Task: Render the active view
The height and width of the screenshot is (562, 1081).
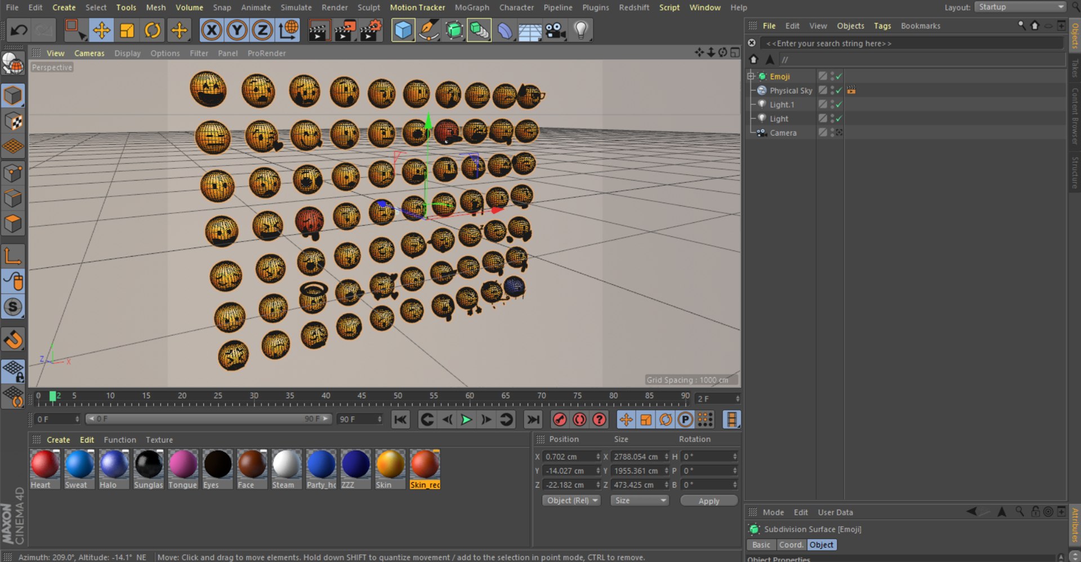Action: [x=319, y=30]
